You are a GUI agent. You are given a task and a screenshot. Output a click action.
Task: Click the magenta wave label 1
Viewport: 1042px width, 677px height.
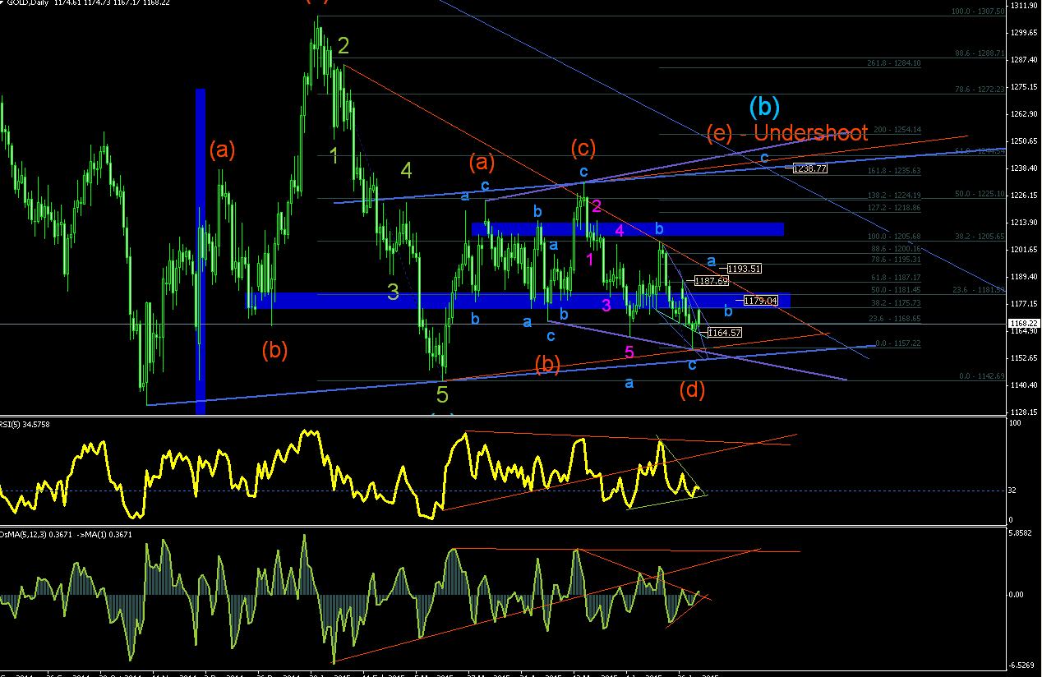click(x=590, y=260)
